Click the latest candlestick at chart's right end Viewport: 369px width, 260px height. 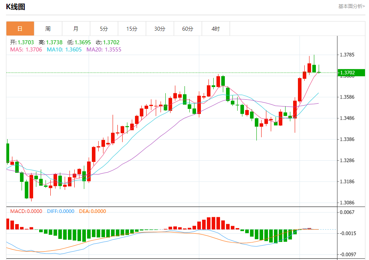click(319, 72)
